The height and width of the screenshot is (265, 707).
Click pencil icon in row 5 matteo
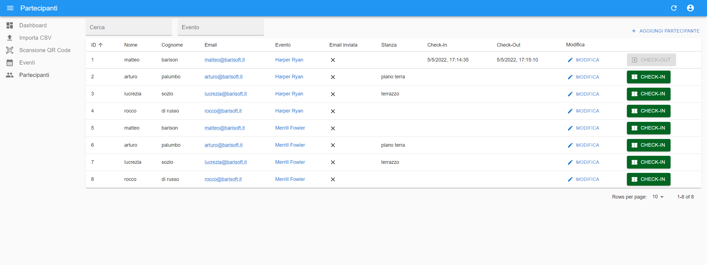click(570, 128)
